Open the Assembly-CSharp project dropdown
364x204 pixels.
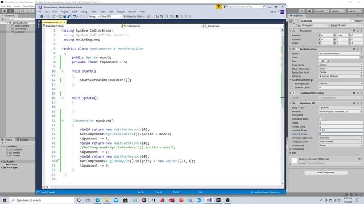[x=82, y=26]
